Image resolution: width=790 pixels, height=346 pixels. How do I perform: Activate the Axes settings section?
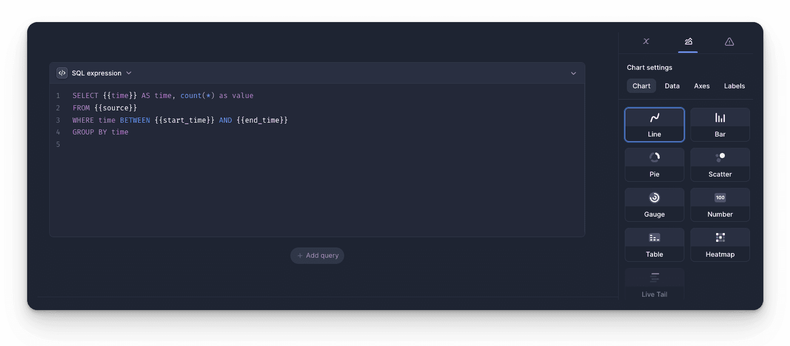(702, 86)
